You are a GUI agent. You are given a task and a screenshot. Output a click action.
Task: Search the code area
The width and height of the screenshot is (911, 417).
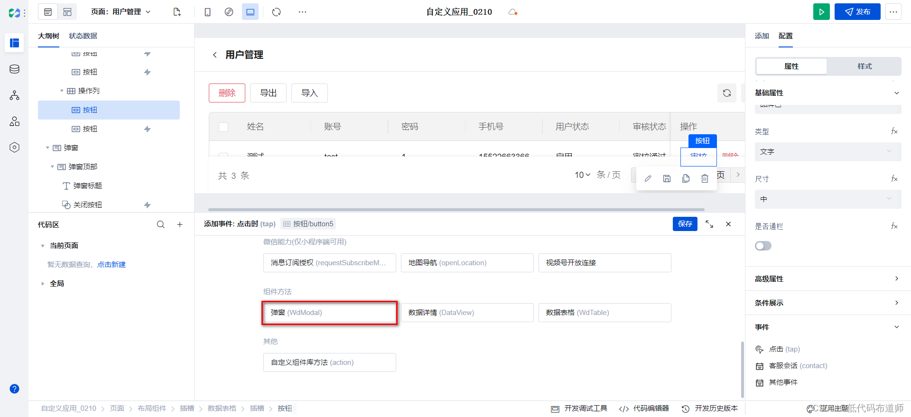pos(161,224)
